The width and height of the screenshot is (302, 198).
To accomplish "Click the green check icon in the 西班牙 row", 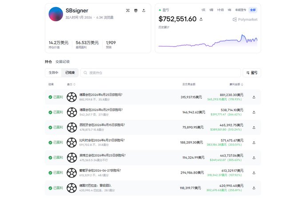I will tap(50, 127).
